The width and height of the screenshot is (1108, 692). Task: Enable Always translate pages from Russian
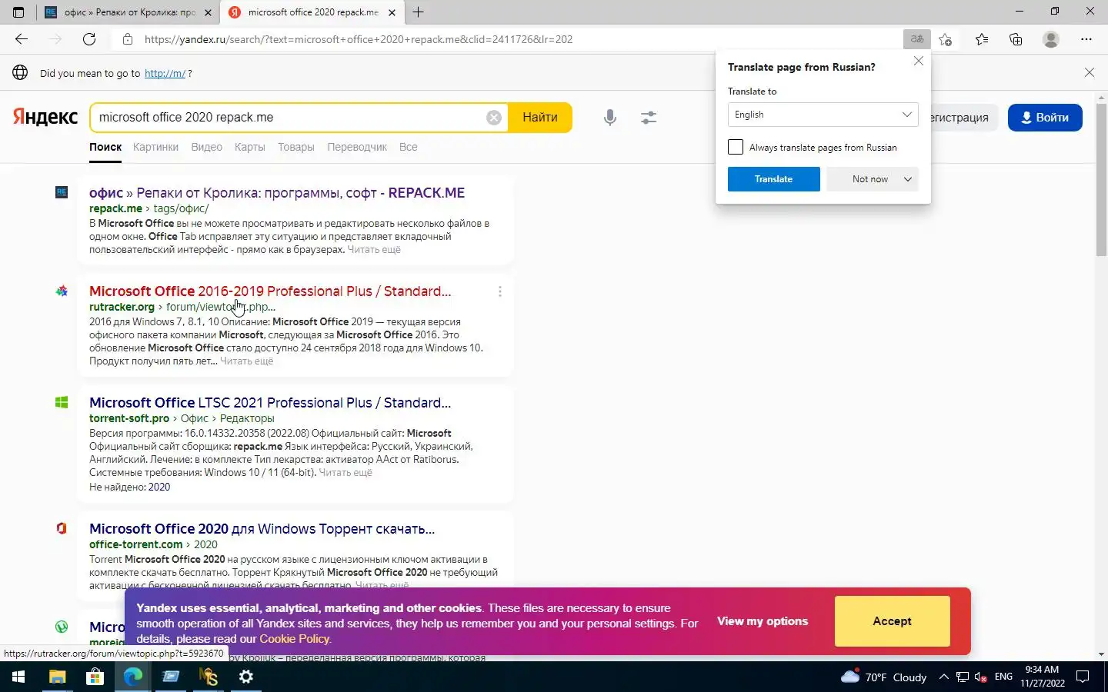pos(736,147)
